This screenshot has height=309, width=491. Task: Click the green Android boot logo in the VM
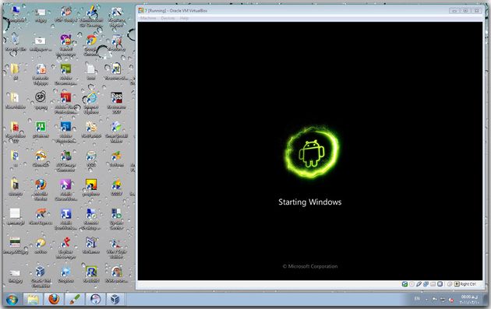[x=312, y=153]
